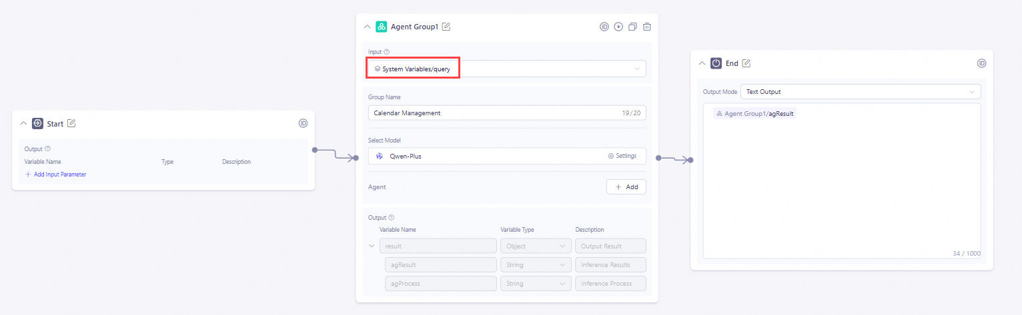Collapse the Agent Group1 node

367,27
